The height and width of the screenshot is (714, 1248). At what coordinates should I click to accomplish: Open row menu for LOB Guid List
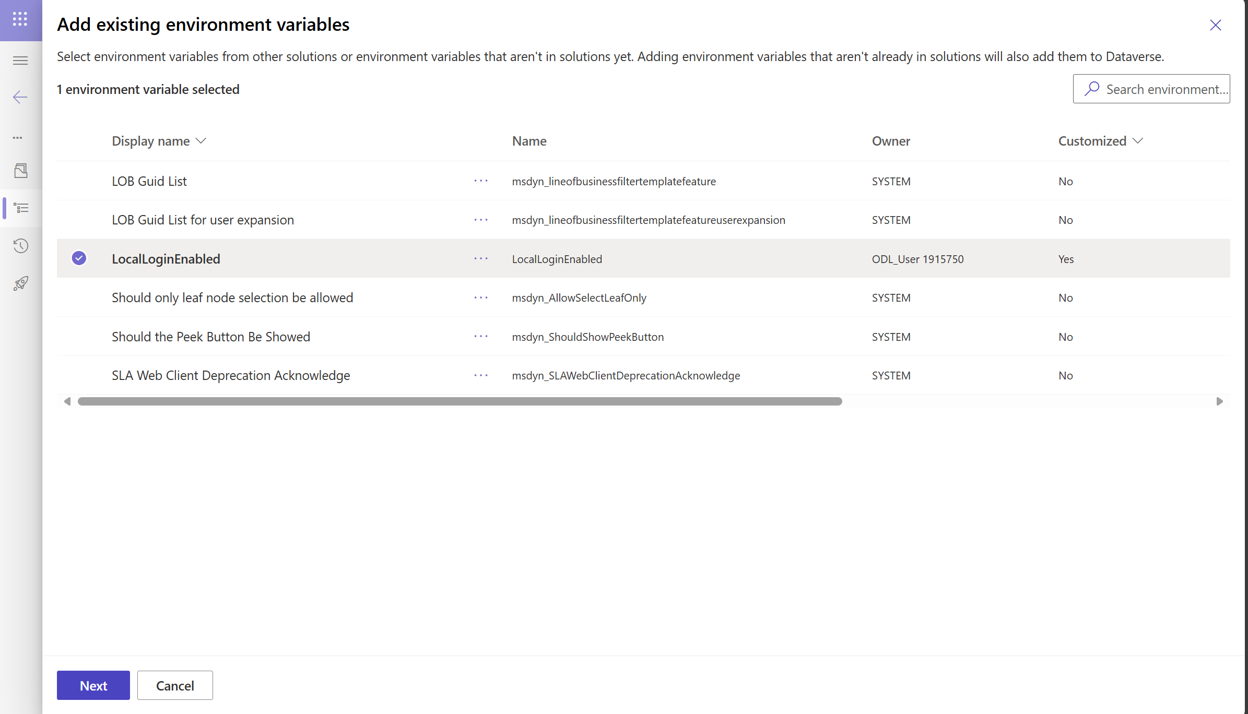point(480,181)
